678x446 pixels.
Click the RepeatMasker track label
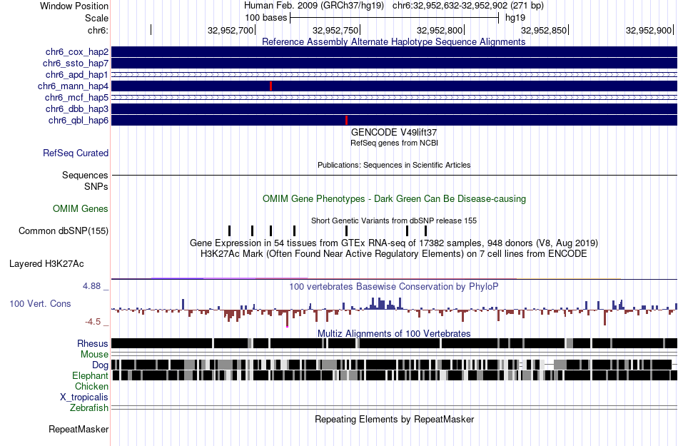[79, 429]
